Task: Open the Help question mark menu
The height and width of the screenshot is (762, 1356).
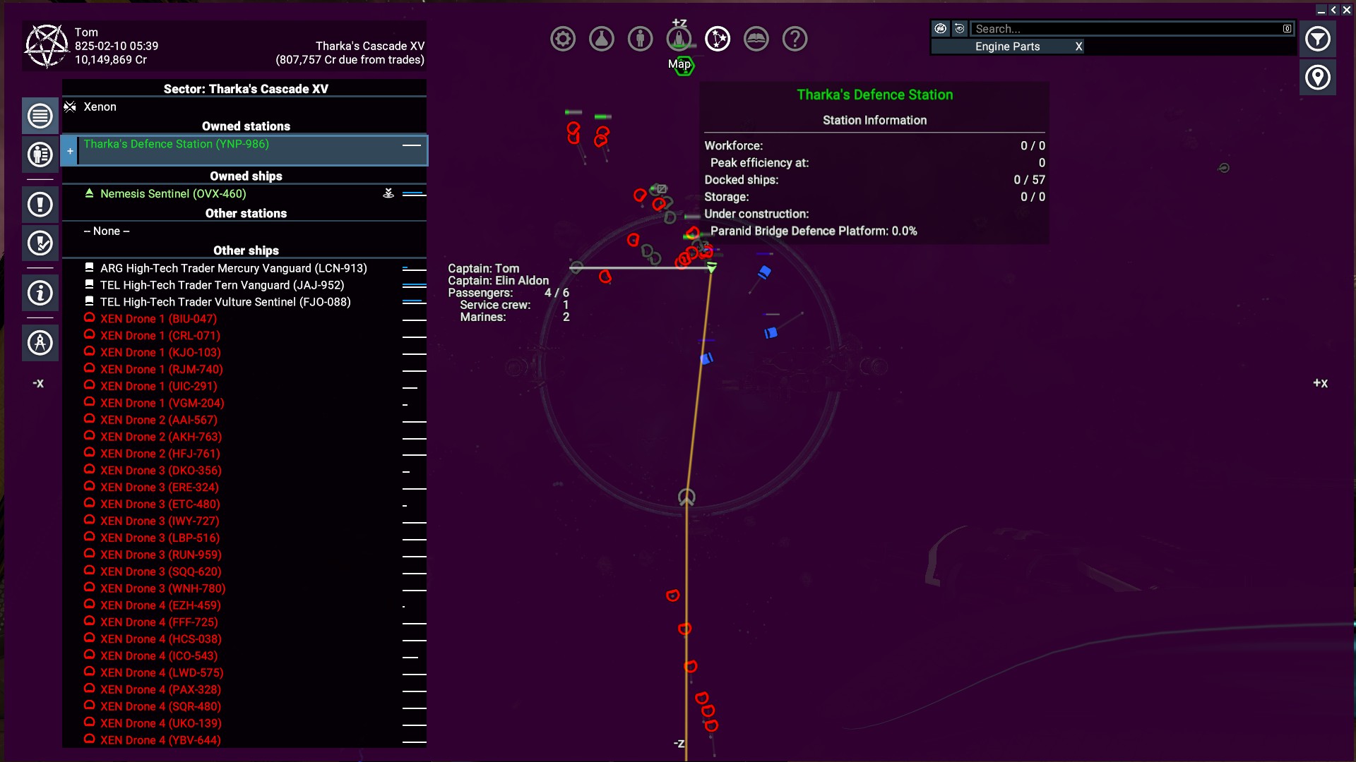Action: [795, 39]
